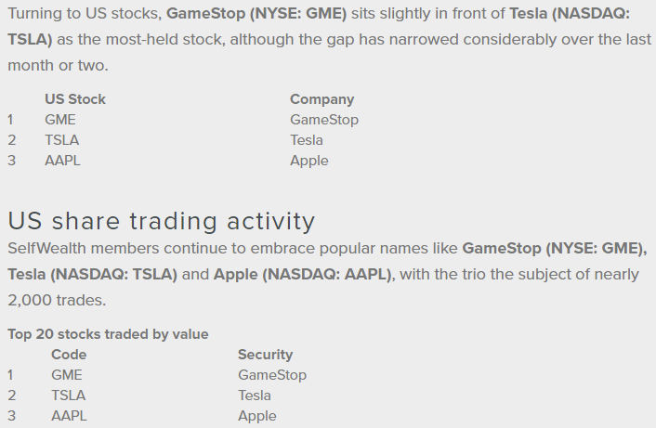Screen dimensions: 656x428
Task: Select GME in the US Stock table
Action: click(60, 120)
